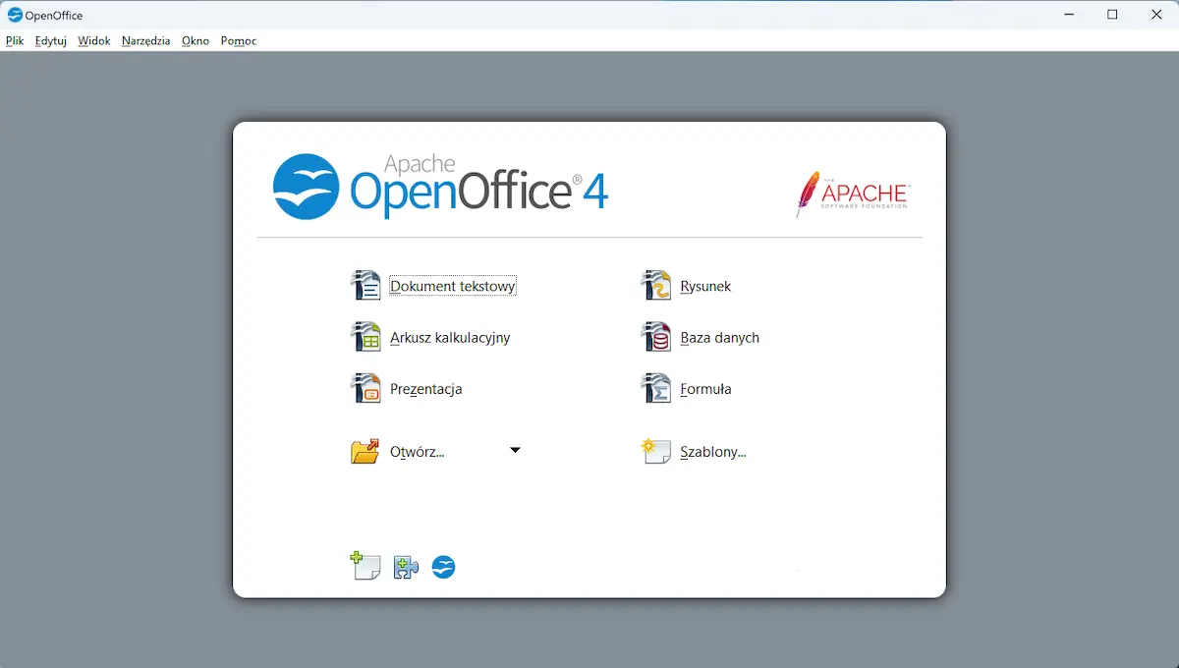Select the Formuła equation icon

654,387
